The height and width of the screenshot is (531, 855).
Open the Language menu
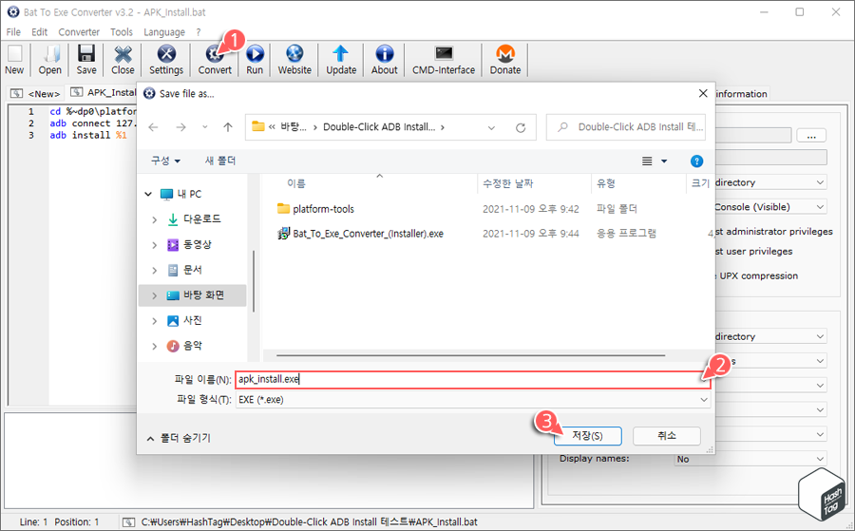tap(164, 32)
